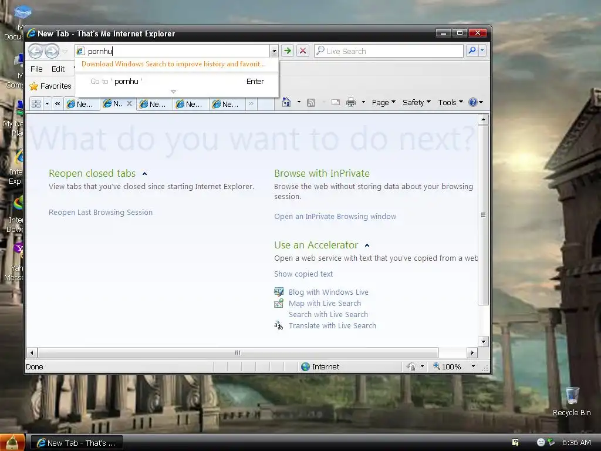
Task: Click the horizontal scrollbar right arrow
Action: pyautogui.click(x=472, y=352)
